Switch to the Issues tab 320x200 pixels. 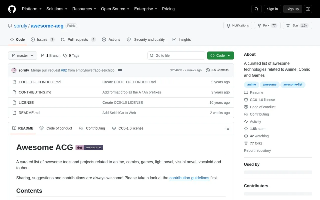coord(42,39)
